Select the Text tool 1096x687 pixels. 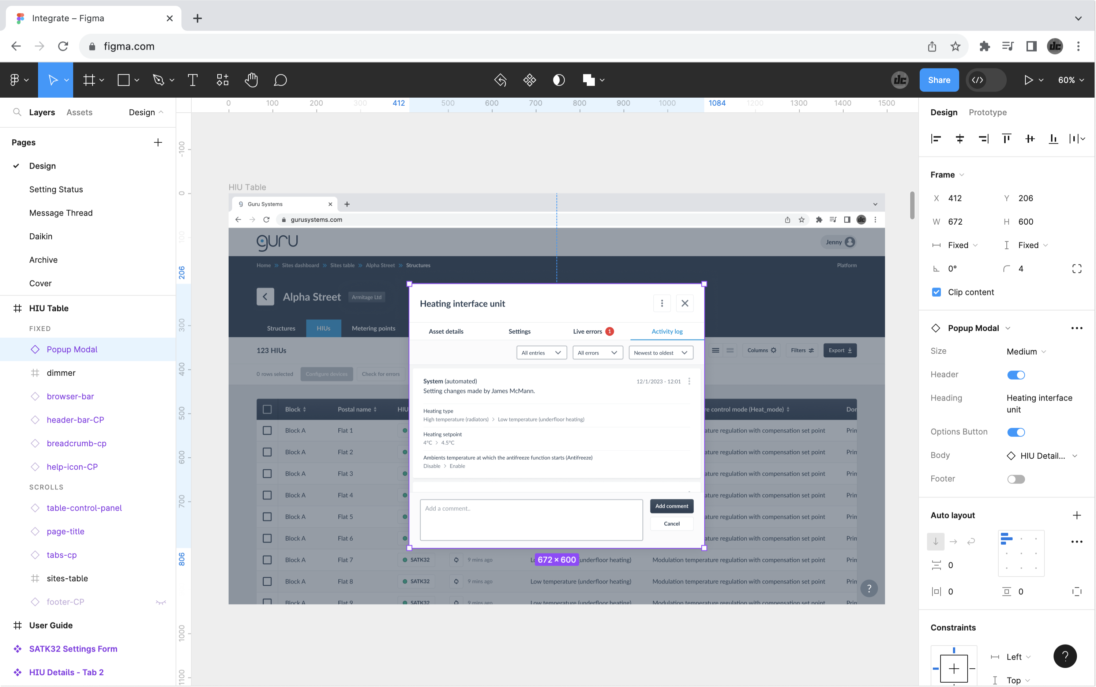click(193, 80)
